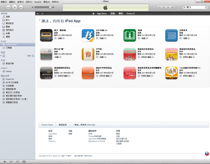Screen dimensions: 210x164
Task: Click the mute speaker icon left of volume
Action: (32, 7)
